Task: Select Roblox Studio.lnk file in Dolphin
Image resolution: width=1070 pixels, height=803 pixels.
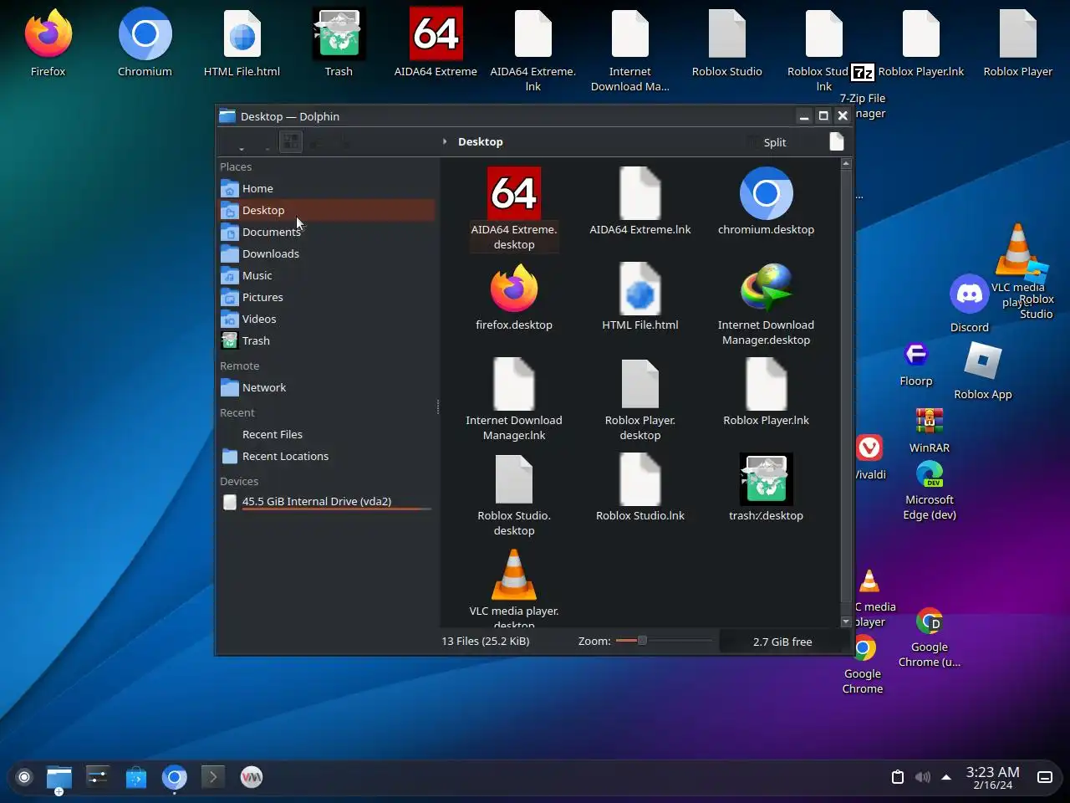Action: (x=640, y=488)
